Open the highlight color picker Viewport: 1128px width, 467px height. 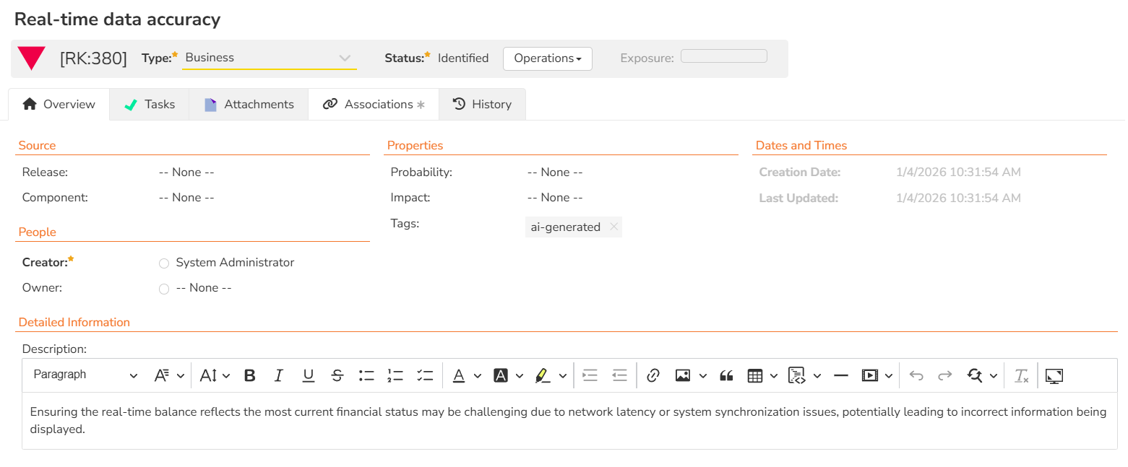563,375
